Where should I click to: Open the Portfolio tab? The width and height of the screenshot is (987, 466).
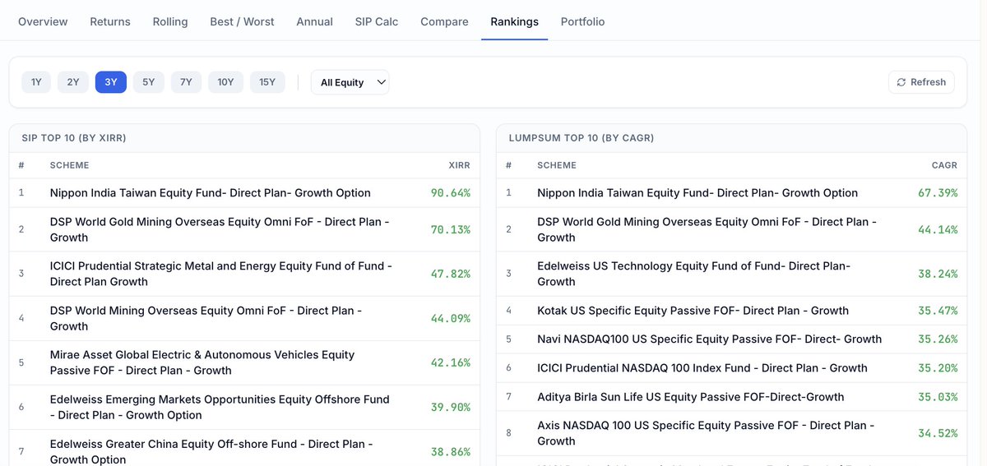point(582,21)
